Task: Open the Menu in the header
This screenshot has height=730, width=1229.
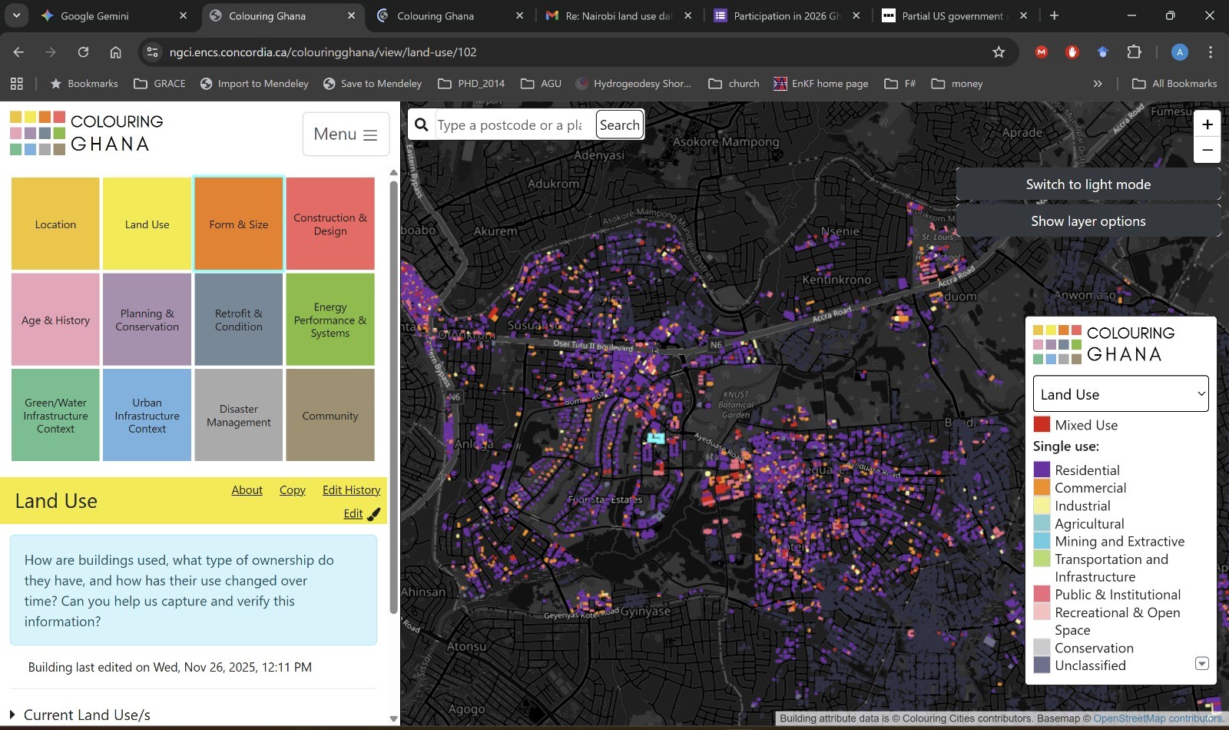Action: (x=346, y=134)
